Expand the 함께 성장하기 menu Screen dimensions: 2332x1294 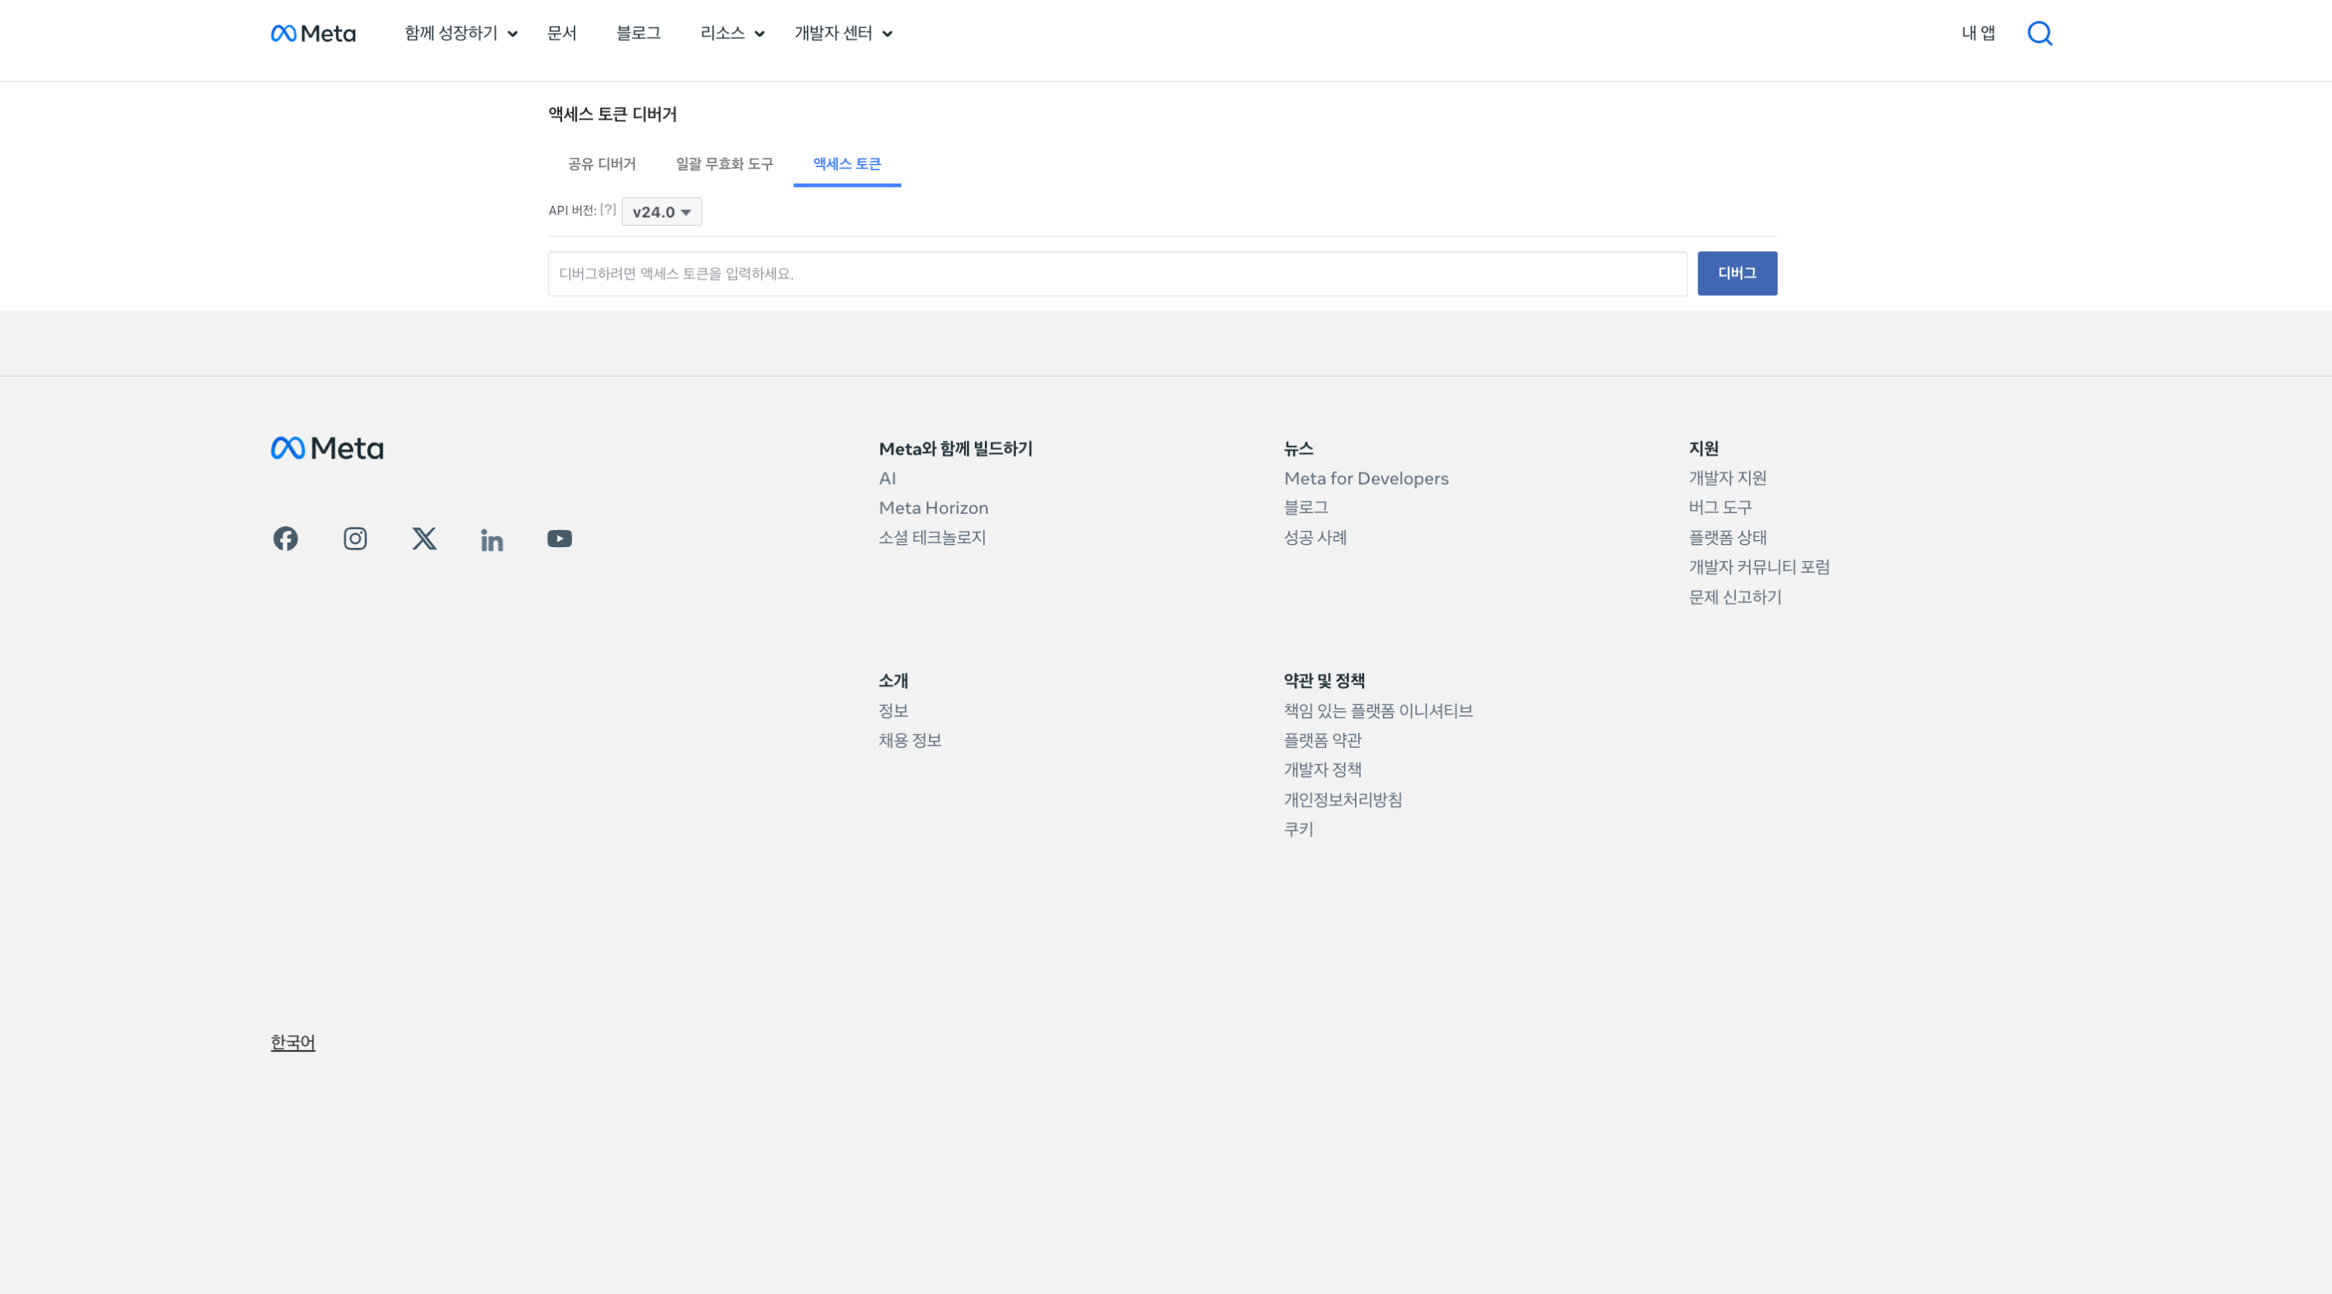coord(461,33)
